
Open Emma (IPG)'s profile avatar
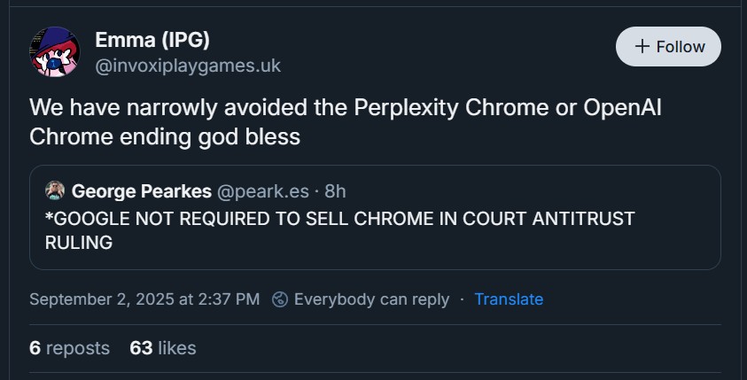tap(55, 51)
